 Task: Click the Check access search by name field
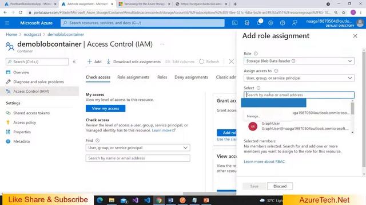click(138, 158)
